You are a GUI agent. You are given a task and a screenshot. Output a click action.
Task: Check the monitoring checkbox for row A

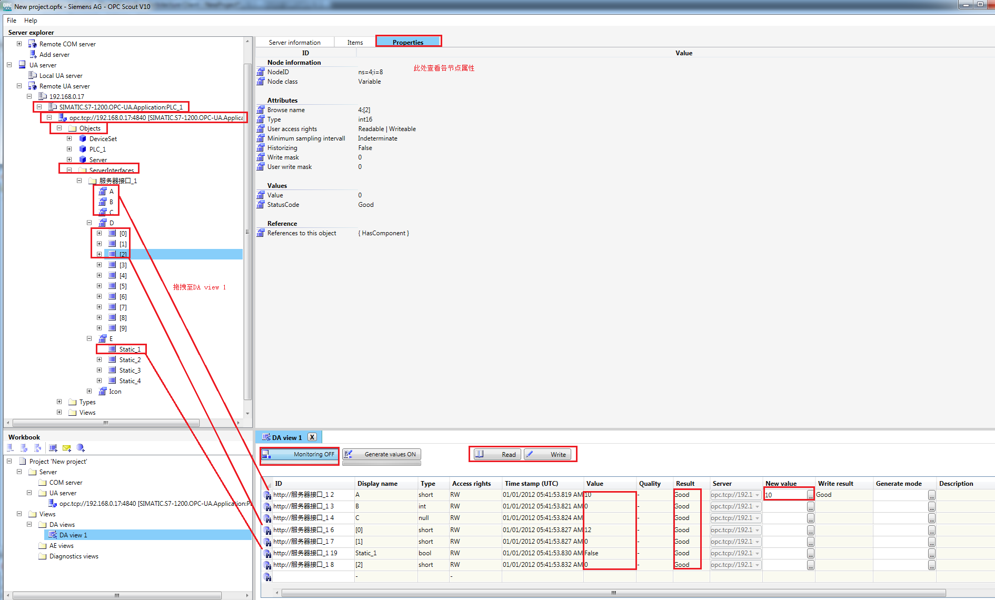click(267, 495)
